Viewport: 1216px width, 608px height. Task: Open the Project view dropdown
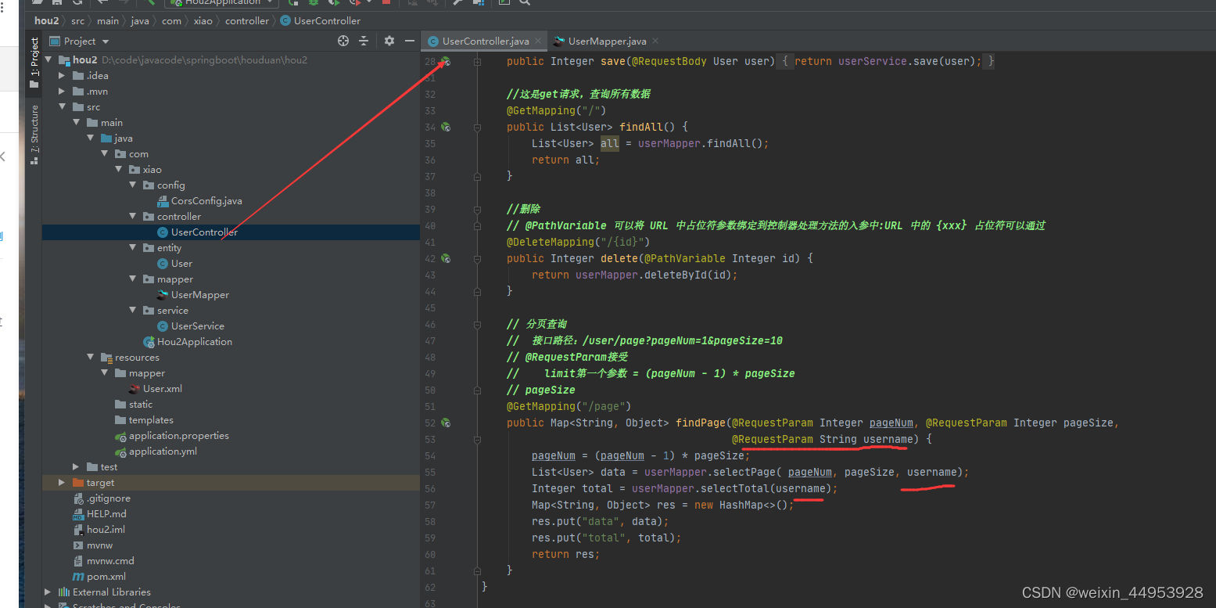106,41
